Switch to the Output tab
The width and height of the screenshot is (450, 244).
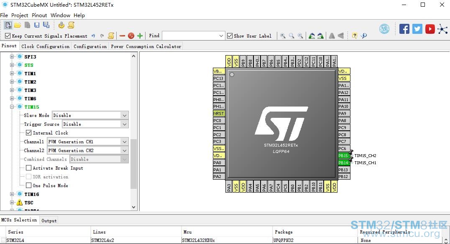click(49, 221)
